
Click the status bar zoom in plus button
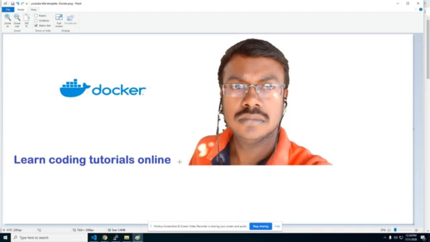click(x=416, y=230)
